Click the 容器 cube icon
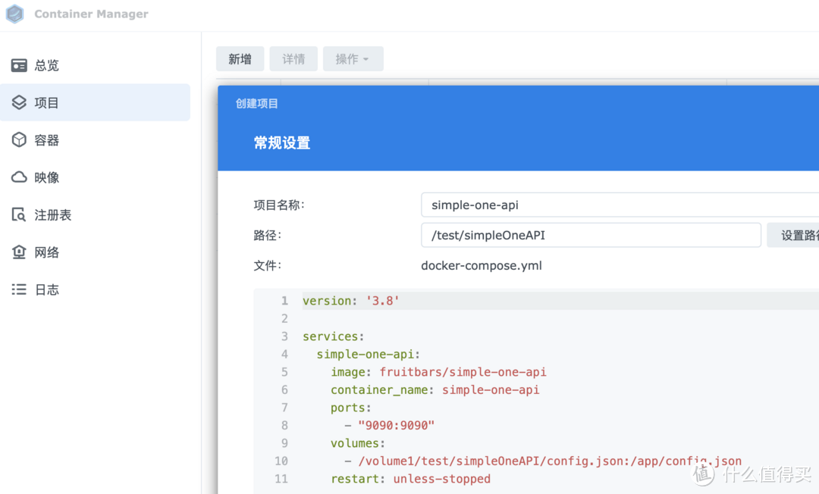Screen dimensions: 819x494 19,140
